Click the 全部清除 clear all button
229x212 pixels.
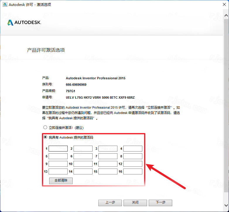[61, 181]
